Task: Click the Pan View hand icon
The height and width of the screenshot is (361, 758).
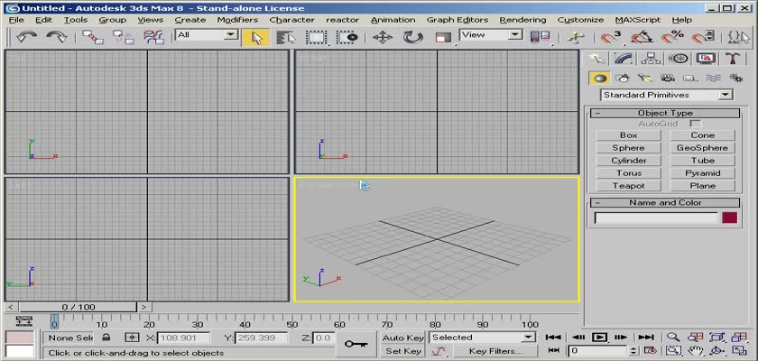Action: (x=696, y=350)
